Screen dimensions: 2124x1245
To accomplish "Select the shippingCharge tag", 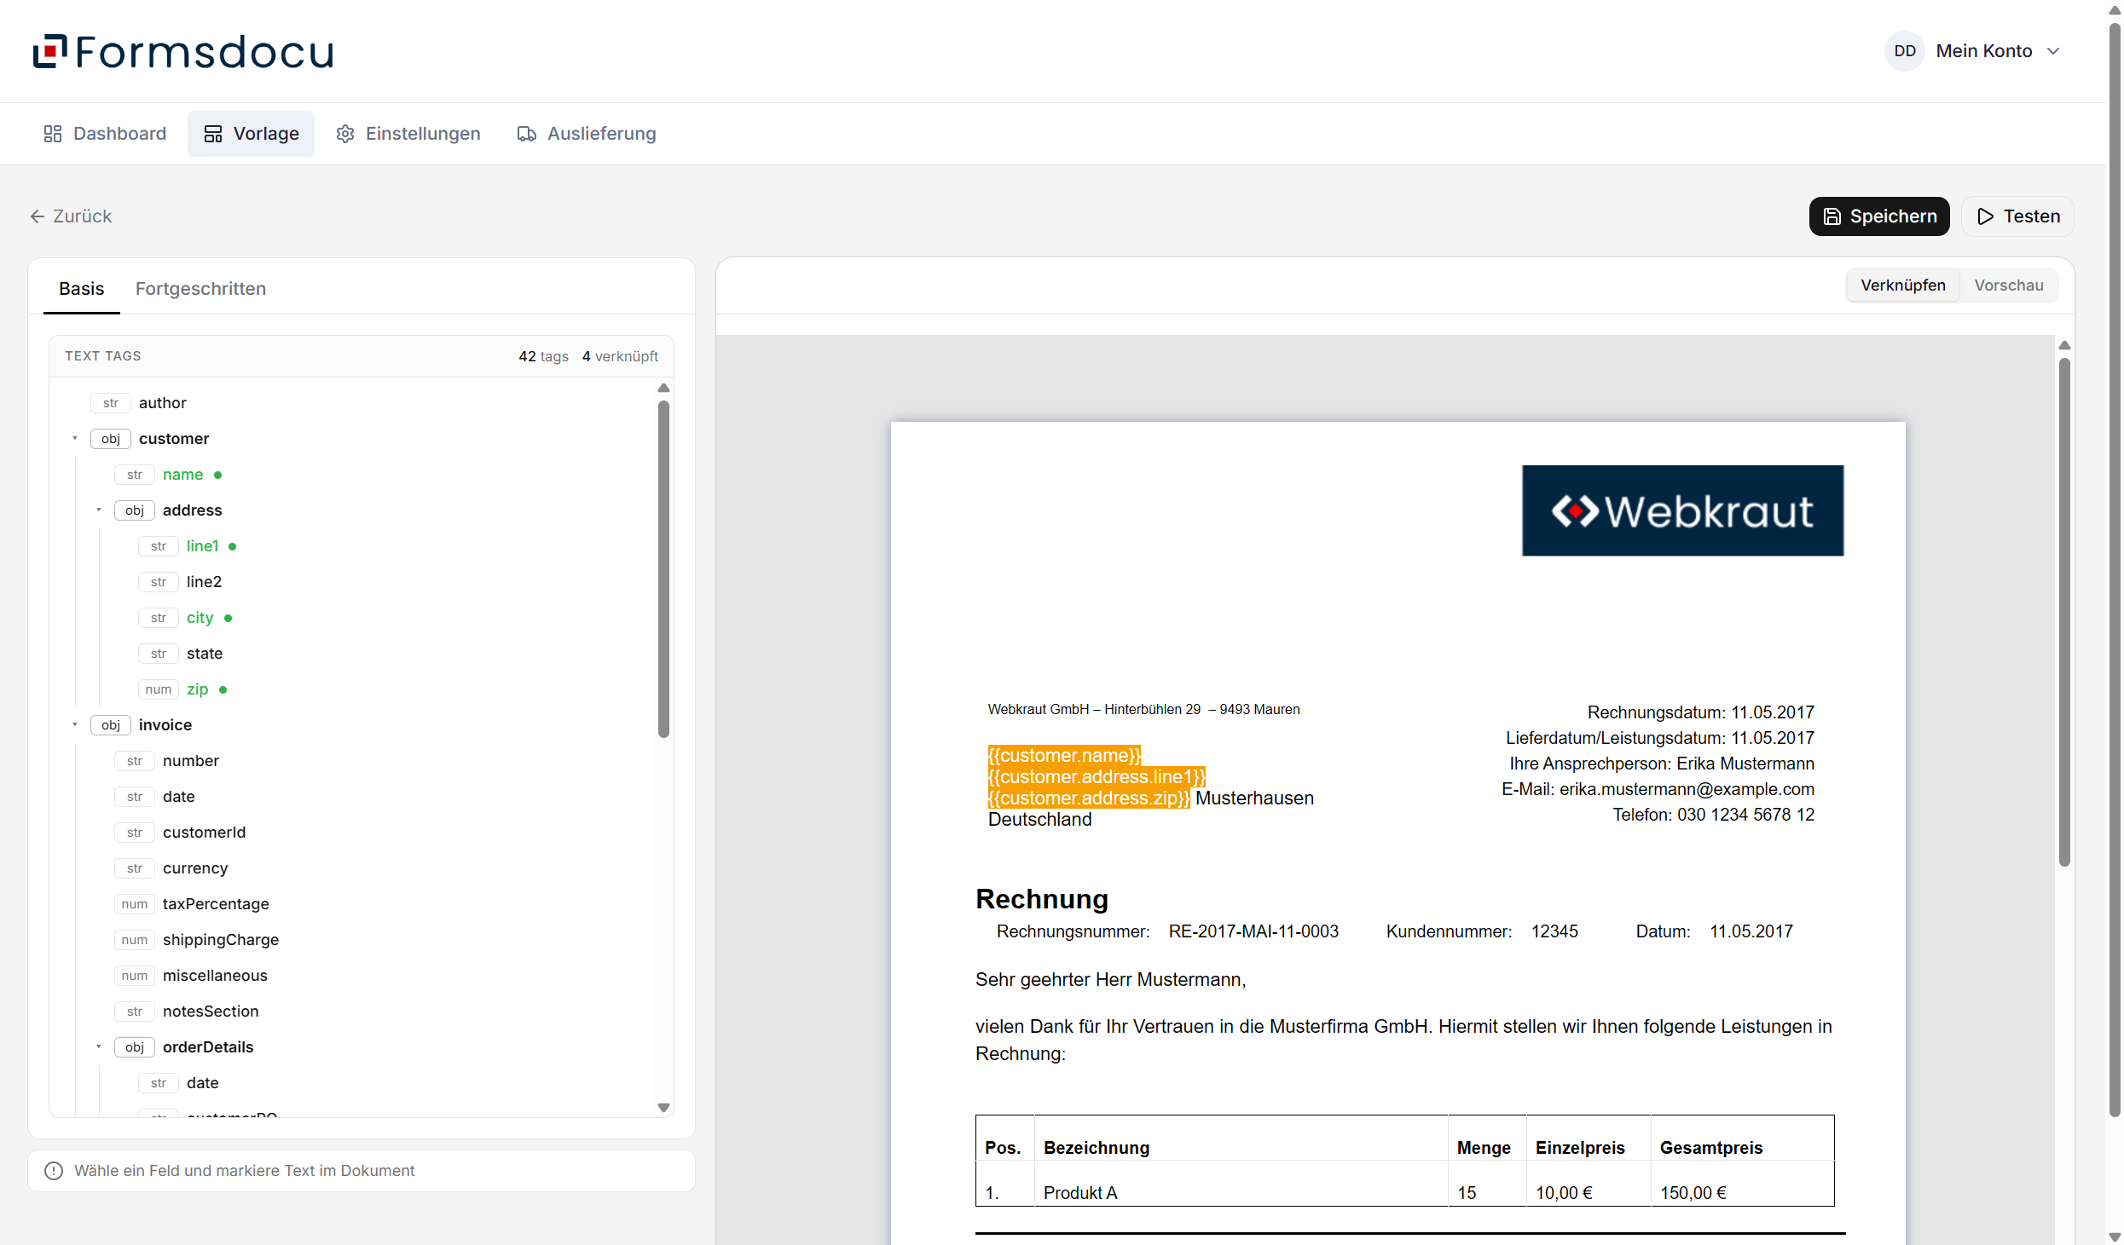I will 221,940.
